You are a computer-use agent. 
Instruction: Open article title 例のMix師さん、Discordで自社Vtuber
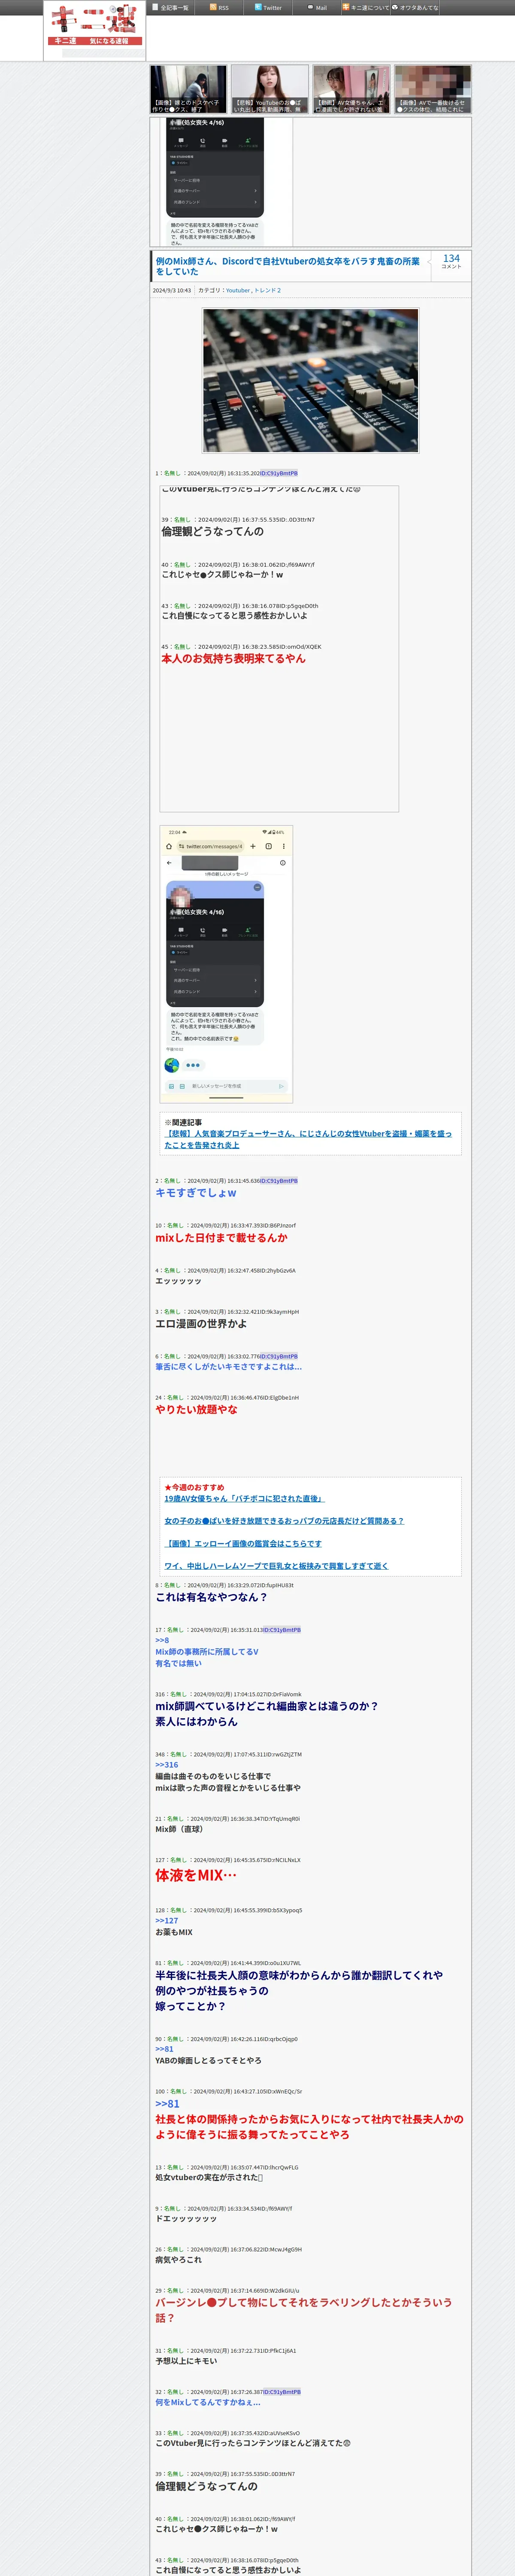288,266
